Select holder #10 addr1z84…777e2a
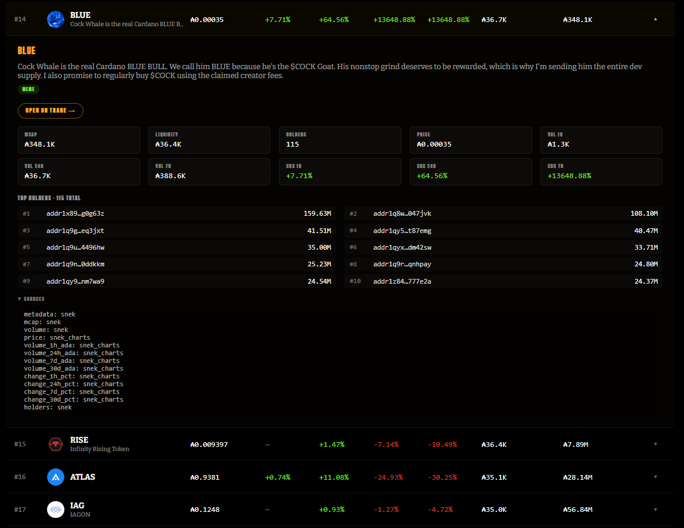The width and height of the screenshot is (684, 528). pos(503,281)
